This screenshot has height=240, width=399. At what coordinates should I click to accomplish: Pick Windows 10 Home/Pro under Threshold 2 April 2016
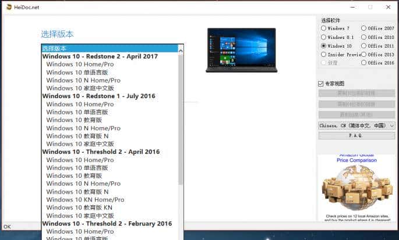click(80, 160)
